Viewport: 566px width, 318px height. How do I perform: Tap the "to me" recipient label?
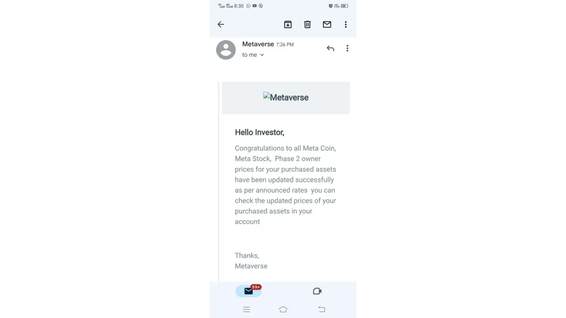click(249, 55)
